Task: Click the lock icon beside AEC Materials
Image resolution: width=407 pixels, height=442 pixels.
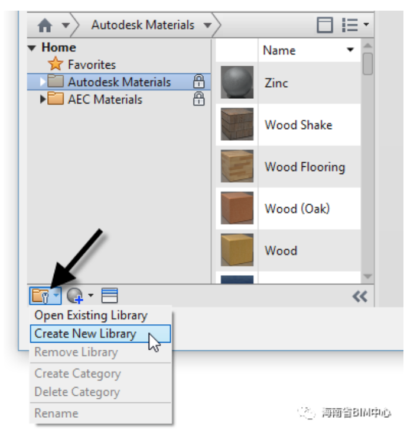Action: click(198, 99)
